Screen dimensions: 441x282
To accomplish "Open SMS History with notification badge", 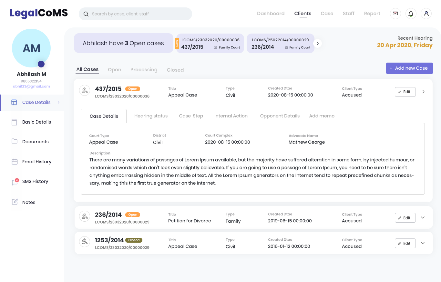I will 35,181.
